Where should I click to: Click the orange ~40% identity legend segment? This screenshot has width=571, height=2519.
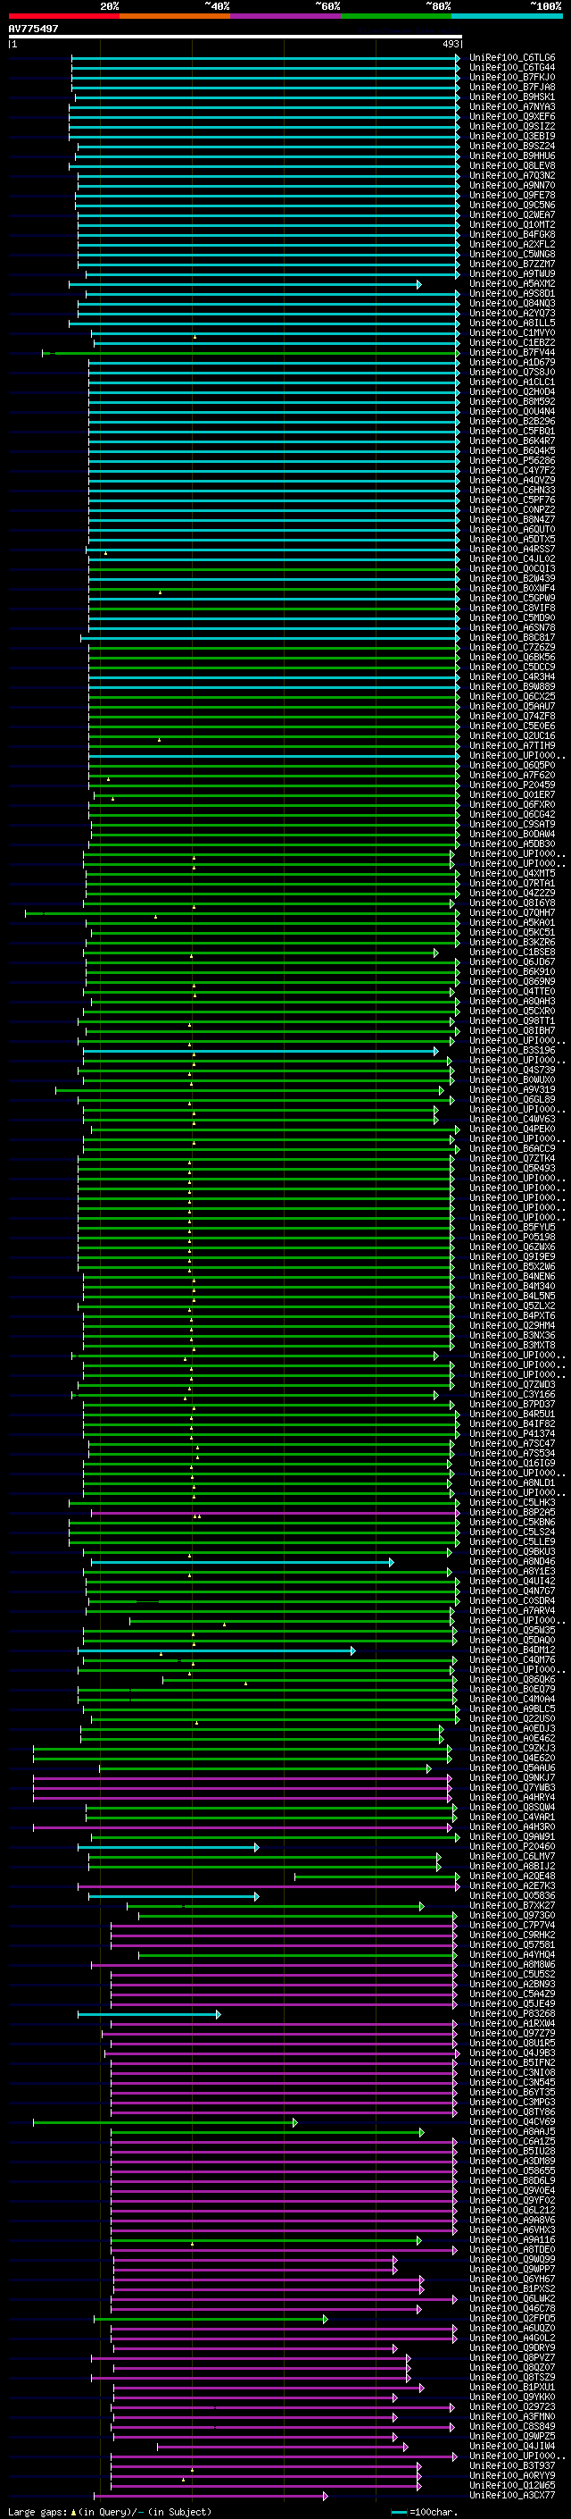coord(175,16)
